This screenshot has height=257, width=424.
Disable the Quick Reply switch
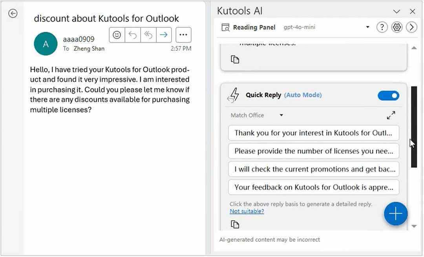click(388, 95)
